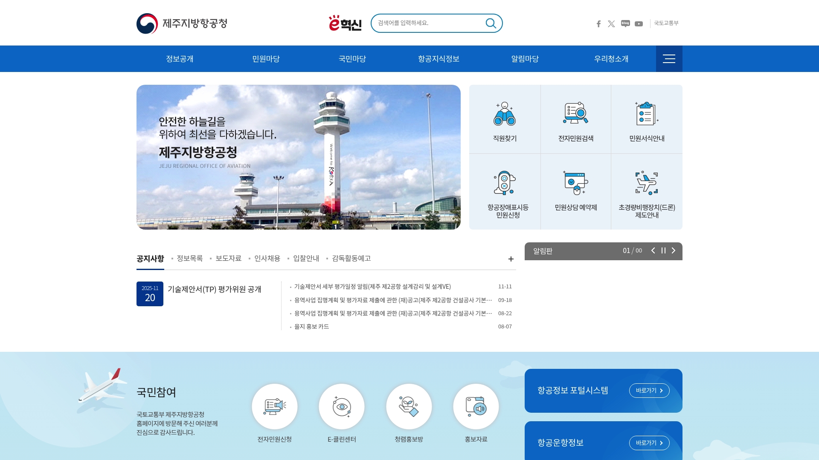Screen dimensions: 819x460
Task: Open the 을지 홍보 카드 notice
Action: coord(312,327)
